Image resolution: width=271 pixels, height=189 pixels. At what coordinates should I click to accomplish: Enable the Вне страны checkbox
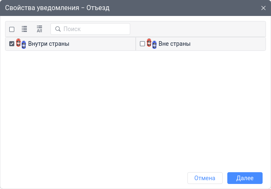(142, 44)
